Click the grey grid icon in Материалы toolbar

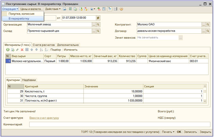pos(27,50)
